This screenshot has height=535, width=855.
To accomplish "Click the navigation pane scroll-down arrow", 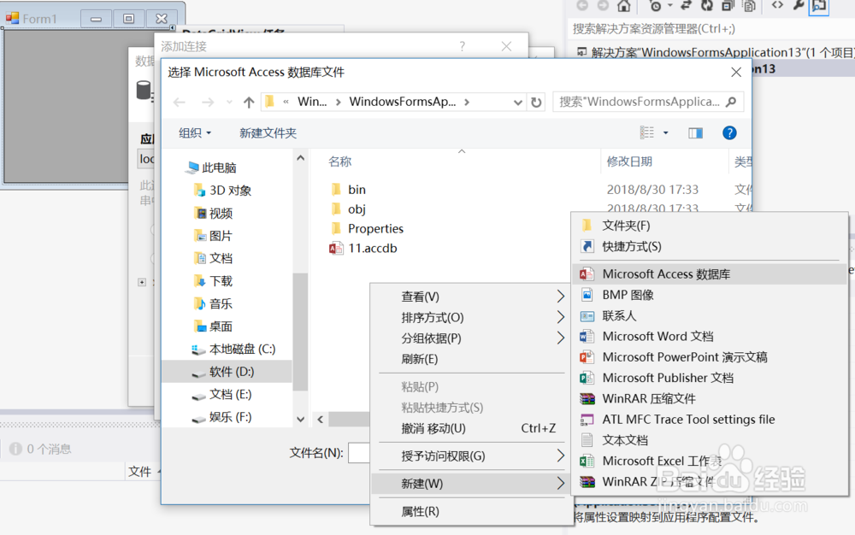I will [300, 420].
